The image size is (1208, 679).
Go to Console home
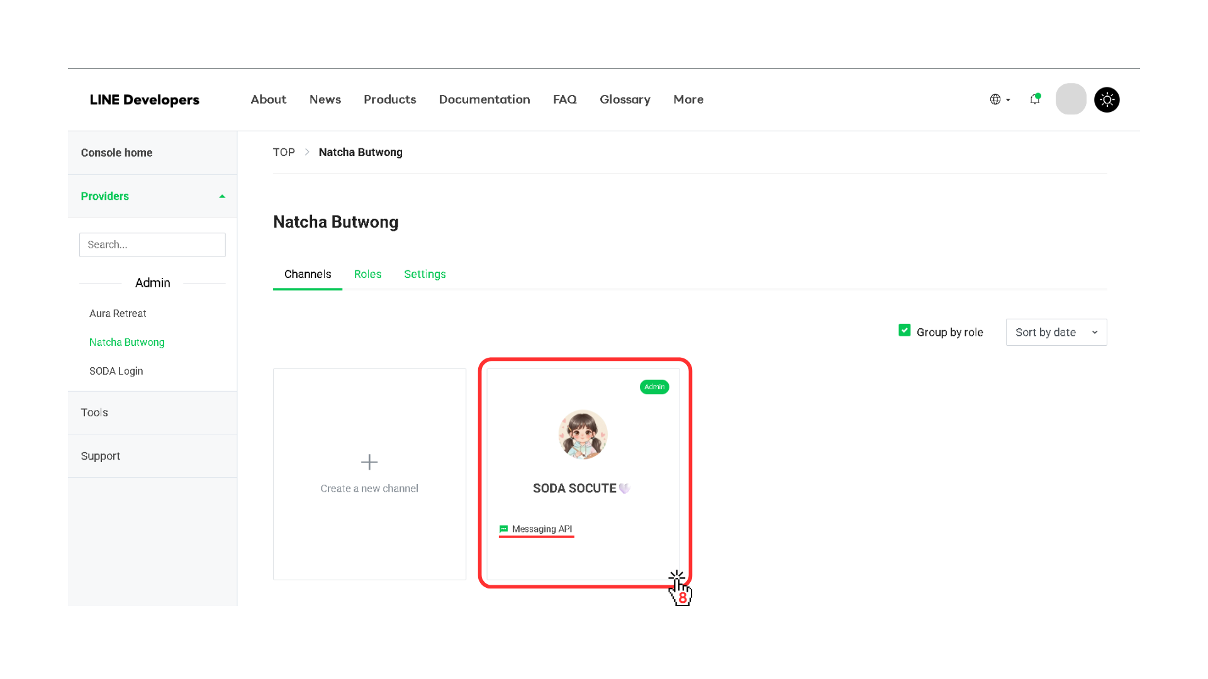pos(152,153)
